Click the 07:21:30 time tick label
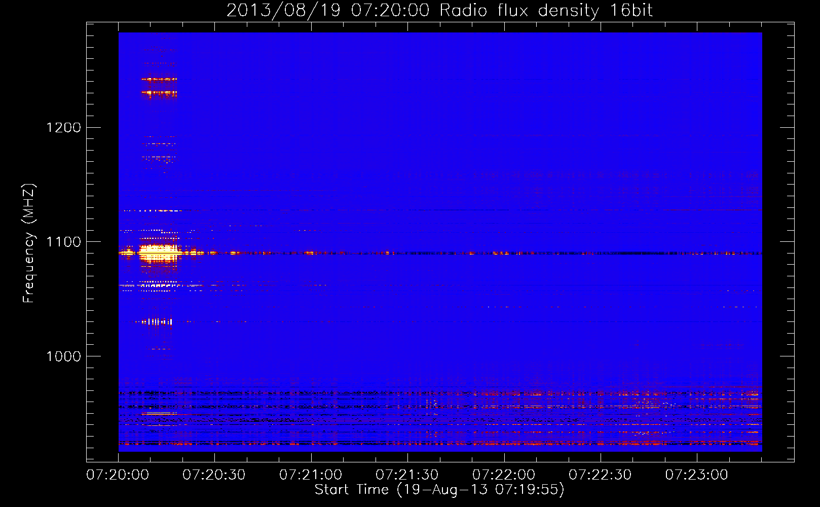This screenshot has height=507, width=820. click(x=407, y=475)
